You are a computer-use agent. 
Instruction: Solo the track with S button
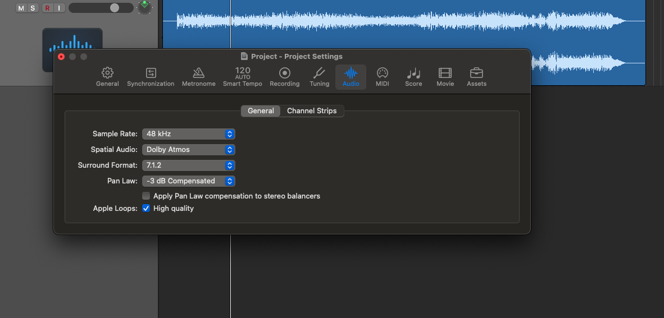point(33,8)
